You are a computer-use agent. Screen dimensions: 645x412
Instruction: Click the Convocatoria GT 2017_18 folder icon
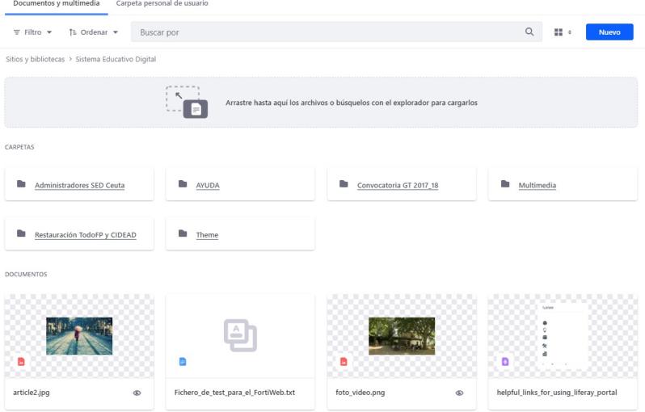[344, 184]
